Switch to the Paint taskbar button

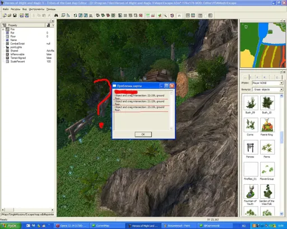(x=179, y=226)
